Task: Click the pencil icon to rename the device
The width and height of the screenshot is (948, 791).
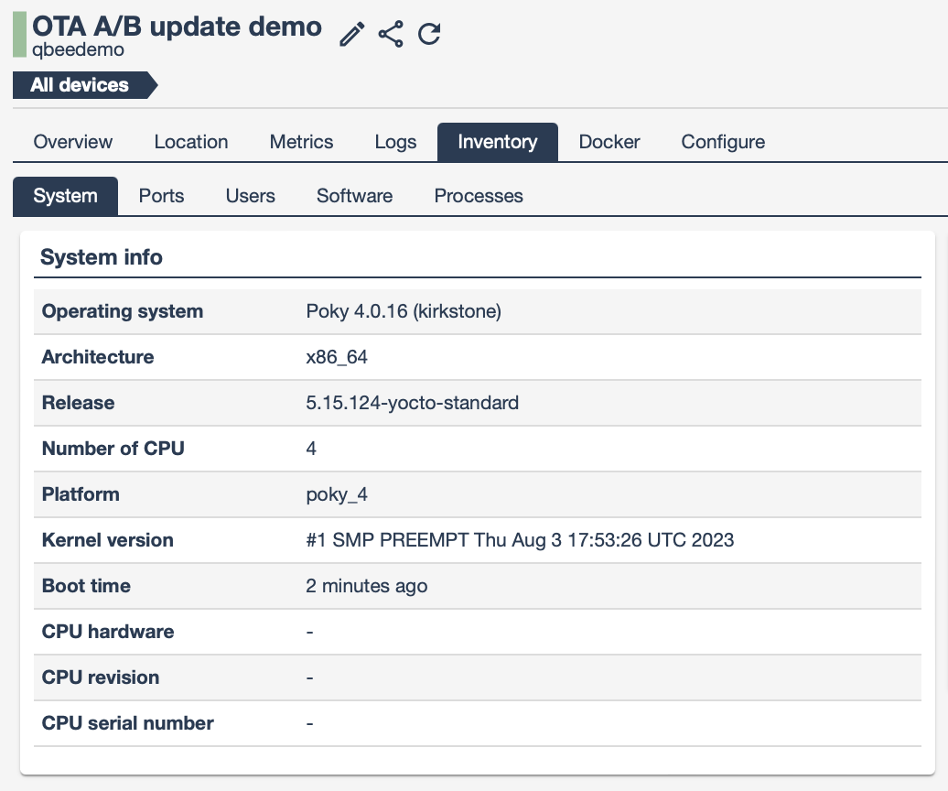Action: [350, 33]
